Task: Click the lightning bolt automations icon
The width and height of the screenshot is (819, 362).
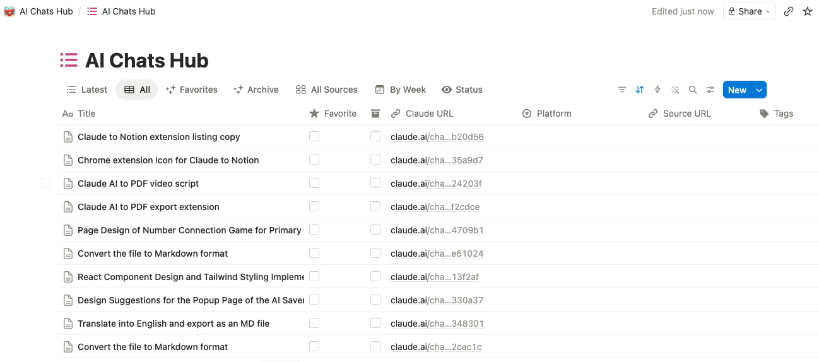Action: 657,90
